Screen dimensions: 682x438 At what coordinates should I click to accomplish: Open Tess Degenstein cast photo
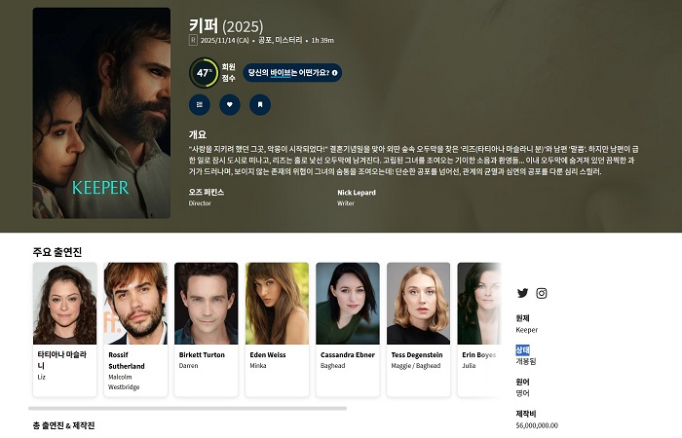point(418,304)
